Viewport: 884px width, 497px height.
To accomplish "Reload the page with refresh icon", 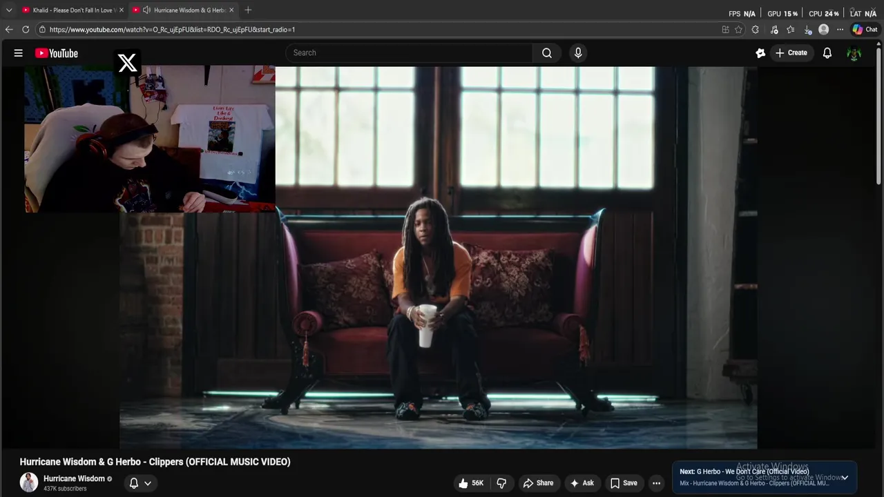I will [x=26, y=30].
